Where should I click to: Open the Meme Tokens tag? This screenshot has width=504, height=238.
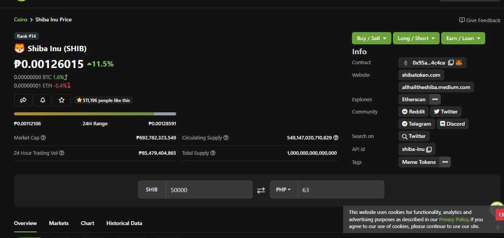point(419,162)
